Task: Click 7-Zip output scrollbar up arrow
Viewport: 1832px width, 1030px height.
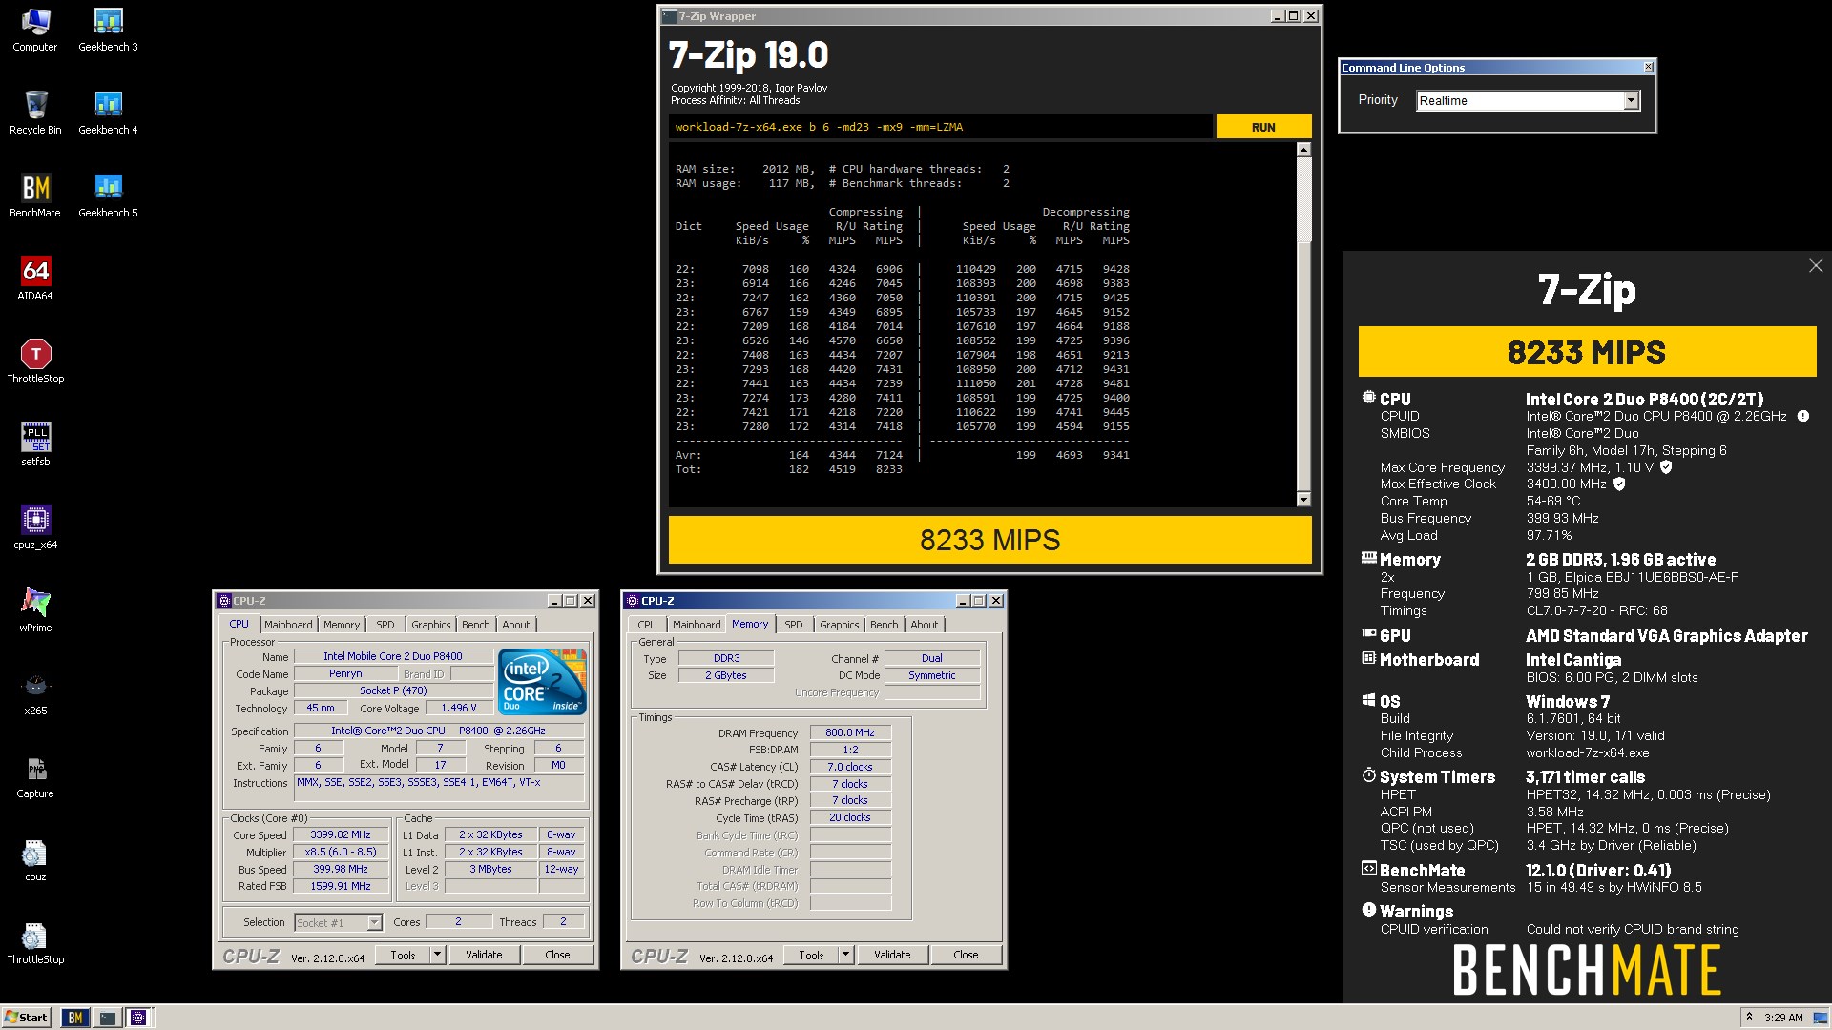Action: [1303, 150]
